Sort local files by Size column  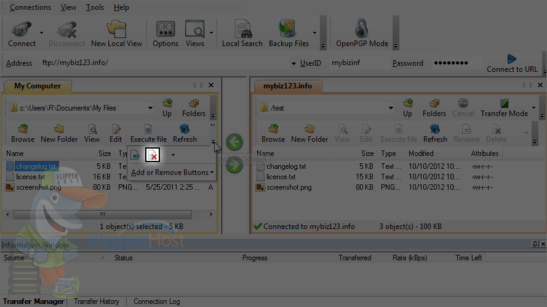[x=92, y=153]
